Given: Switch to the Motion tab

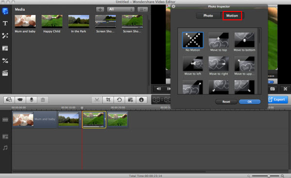Looking at the screenshot, I should point(232,16).
